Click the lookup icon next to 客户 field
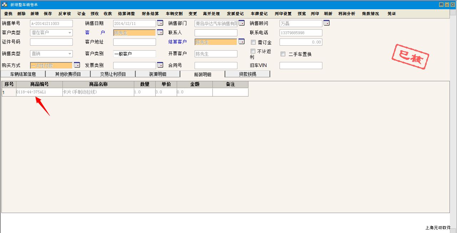457x233 pixels. (x=160, y=32)
